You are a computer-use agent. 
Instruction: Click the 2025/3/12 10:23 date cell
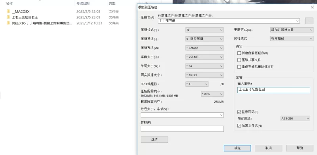pos(89,23)
